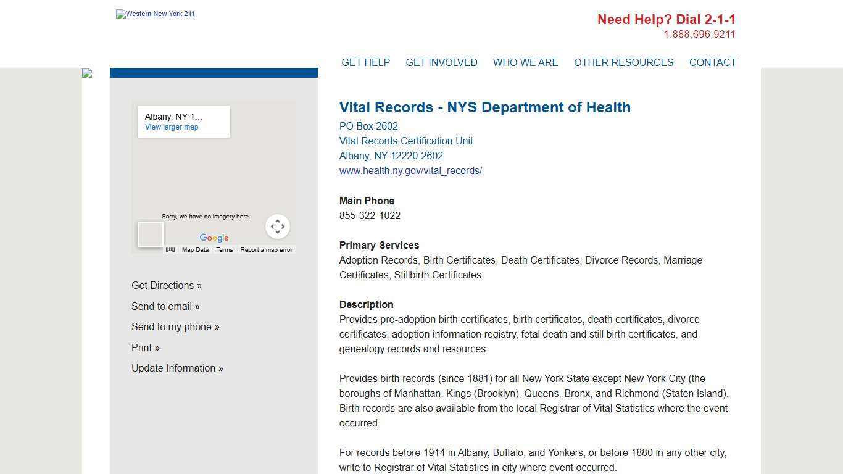The width and height of the screenshot is (843, 474).
Task: Click the Western New York 211 logo
Action: pos(156,14)
